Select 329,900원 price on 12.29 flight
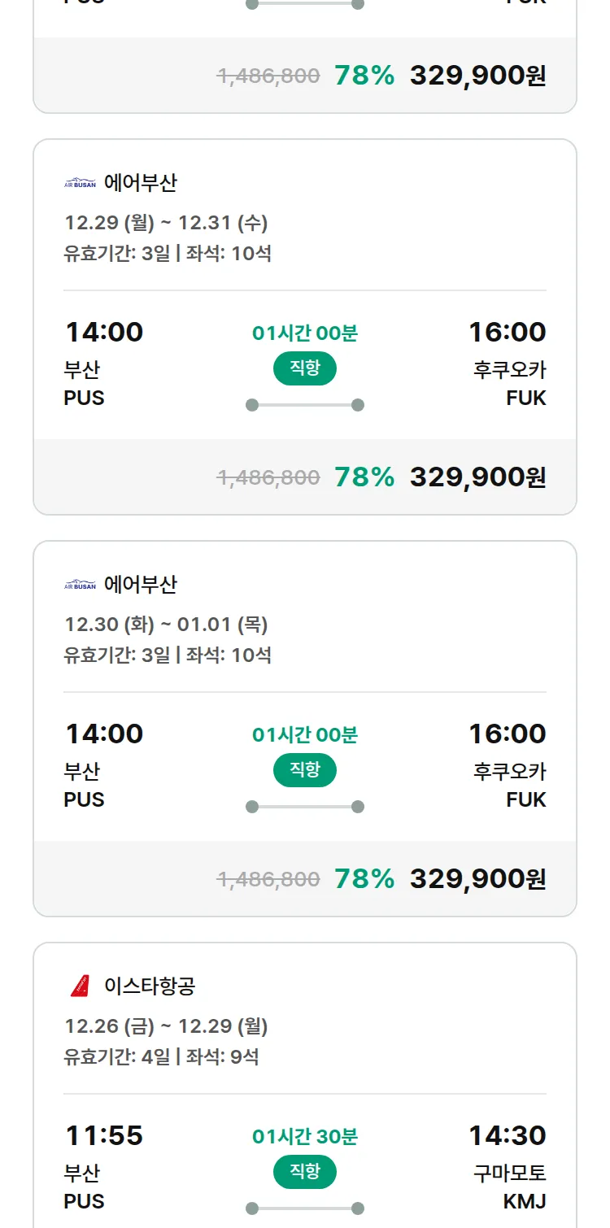Image resolution: width=610 pixels, height=1228 pixels. (477, 477)
